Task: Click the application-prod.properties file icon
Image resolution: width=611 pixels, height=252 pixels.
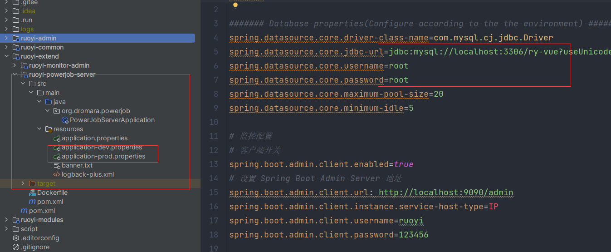Action: (x=57, y=156)
